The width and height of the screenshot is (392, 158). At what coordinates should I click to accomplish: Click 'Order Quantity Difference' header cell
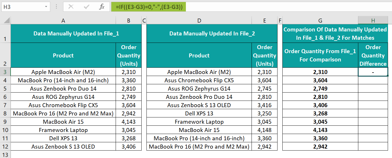tap(373, 55)
